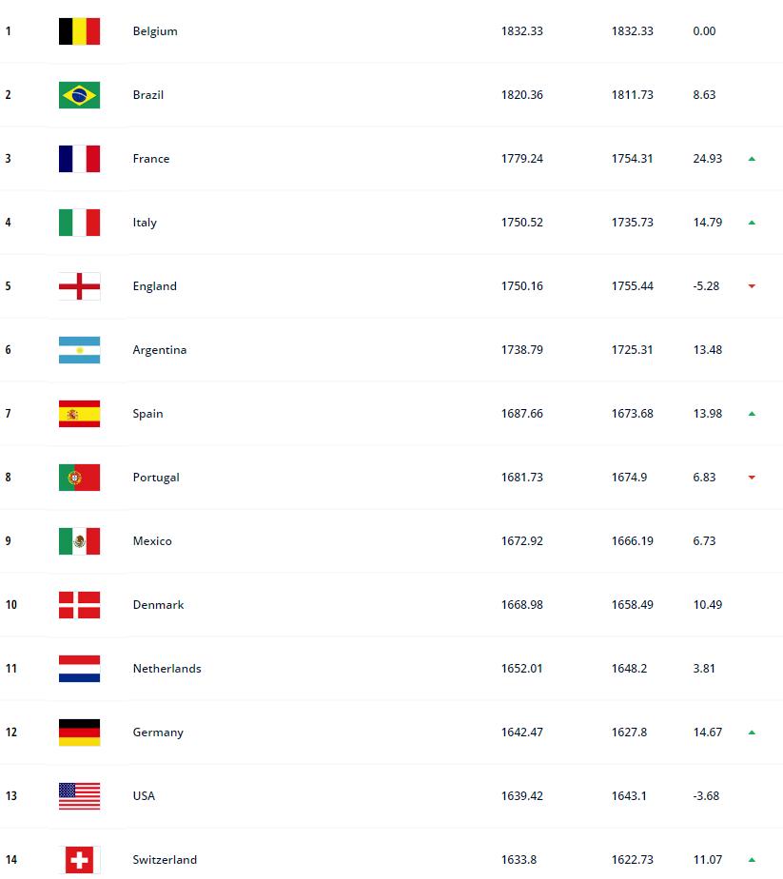The image size is (783, 879).
Task: Open the Netherlands team link
Action: coord(166,669)
